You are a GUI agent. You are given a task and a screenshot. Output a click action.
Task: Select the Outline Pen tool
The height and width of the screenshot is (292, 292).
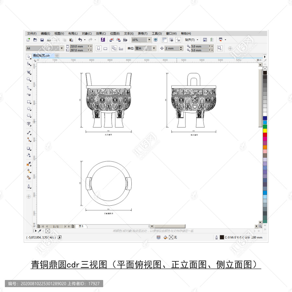[x=29, y=187]
